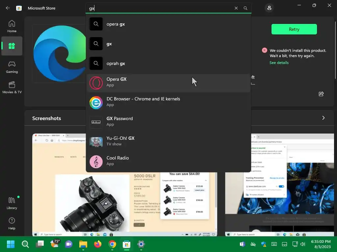Open the touch keyboard tray icon
This screenshot has height=252, width=337.
click(x=274, y=244)
